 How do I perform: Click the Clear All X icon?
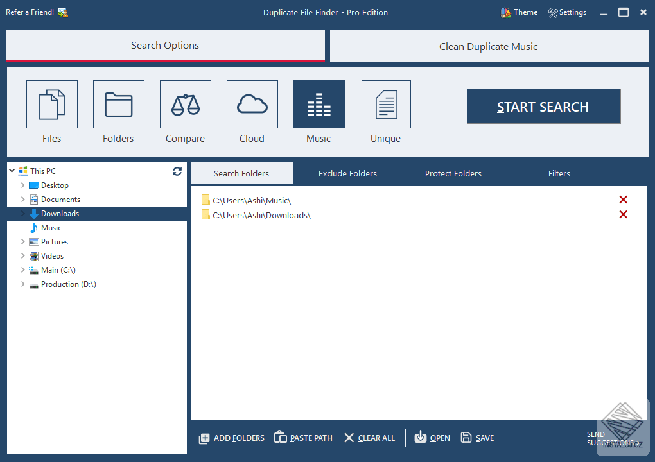[349, 438]
